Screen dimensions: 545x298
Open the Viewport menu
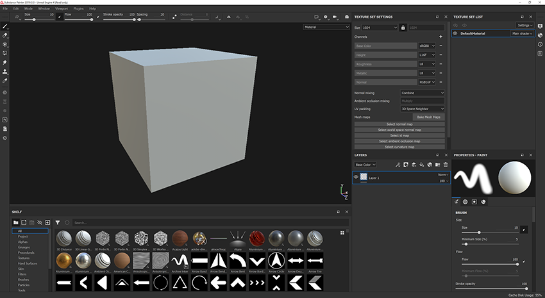click(x=62, y=8)
